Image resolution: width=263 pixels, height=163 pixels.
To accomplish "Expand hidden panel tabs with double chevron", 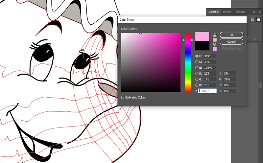I will [x=254, y=12].
